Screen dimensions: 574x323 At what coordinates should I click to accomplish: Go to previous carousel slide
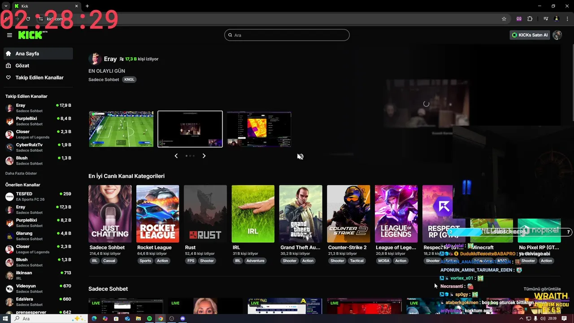(x=176, y=156)
